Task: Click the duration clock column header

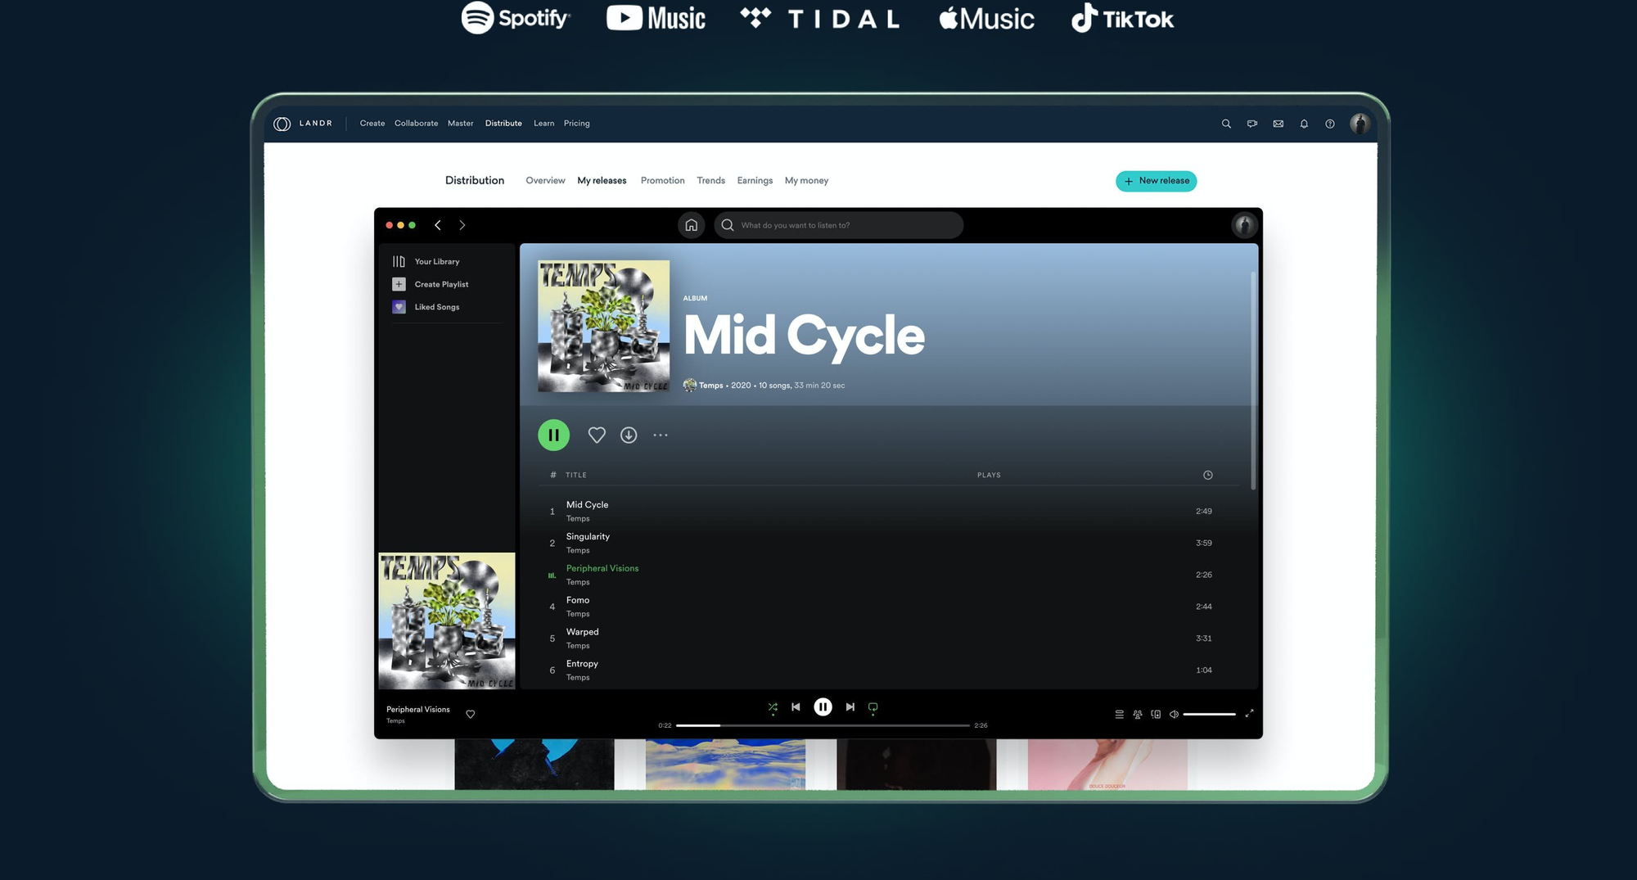Action: tap(1208, 476)
